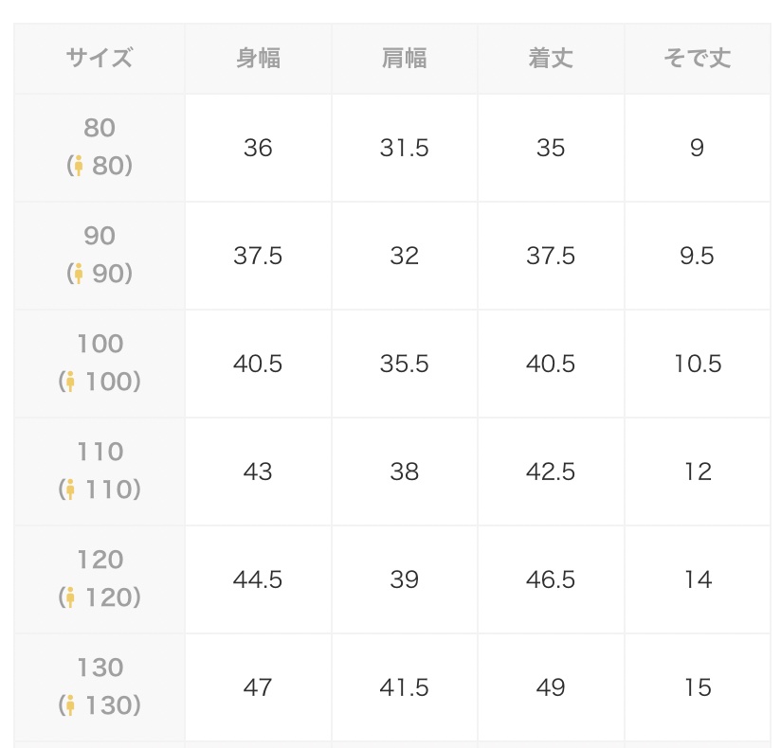Viewport: 781px width, 748px height.
Task: Click the 46.5 length cell
Action: [x=551, y=579]
